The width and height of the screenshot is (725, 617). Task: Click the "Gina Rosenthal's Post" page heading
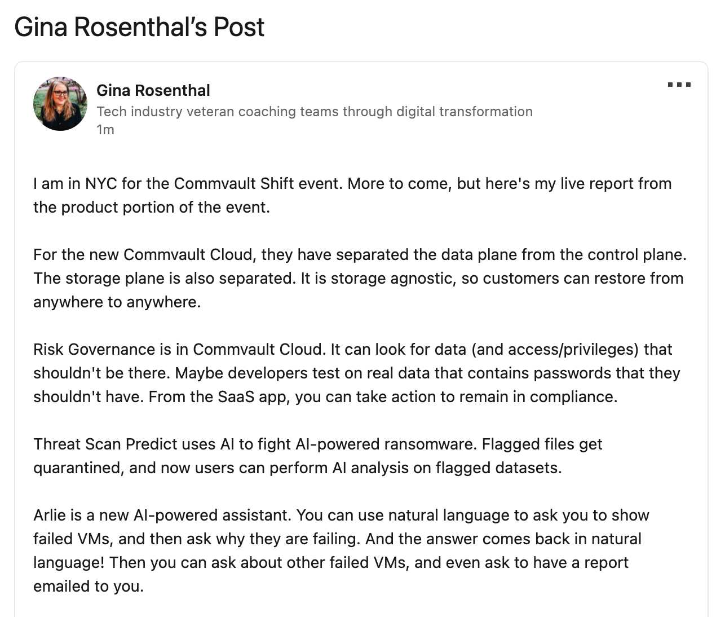139,28
